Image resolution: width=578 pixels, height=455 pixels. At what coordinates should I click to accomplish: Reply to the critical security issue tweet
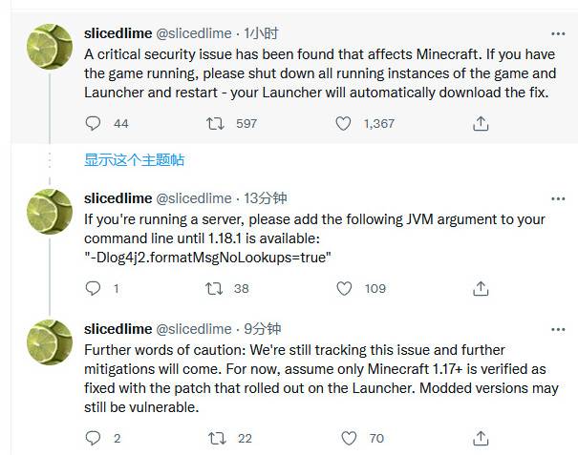click(x=93, y=123)
